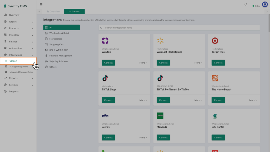Click the user profile avatar

[265, 4]
